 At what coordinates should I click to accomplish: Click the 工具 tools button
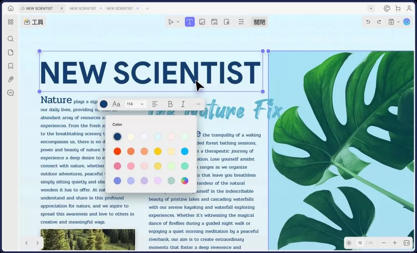click(x=33, y=22)
